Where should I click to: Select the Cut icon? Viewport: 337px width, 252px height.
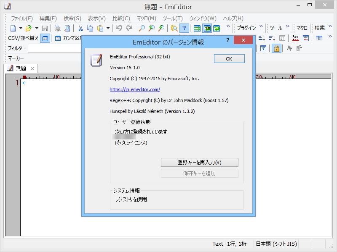coord(80,28)
